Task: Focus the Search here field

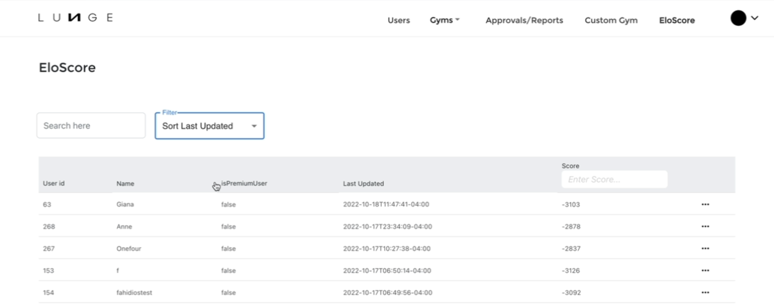Action: coord(91,125)
